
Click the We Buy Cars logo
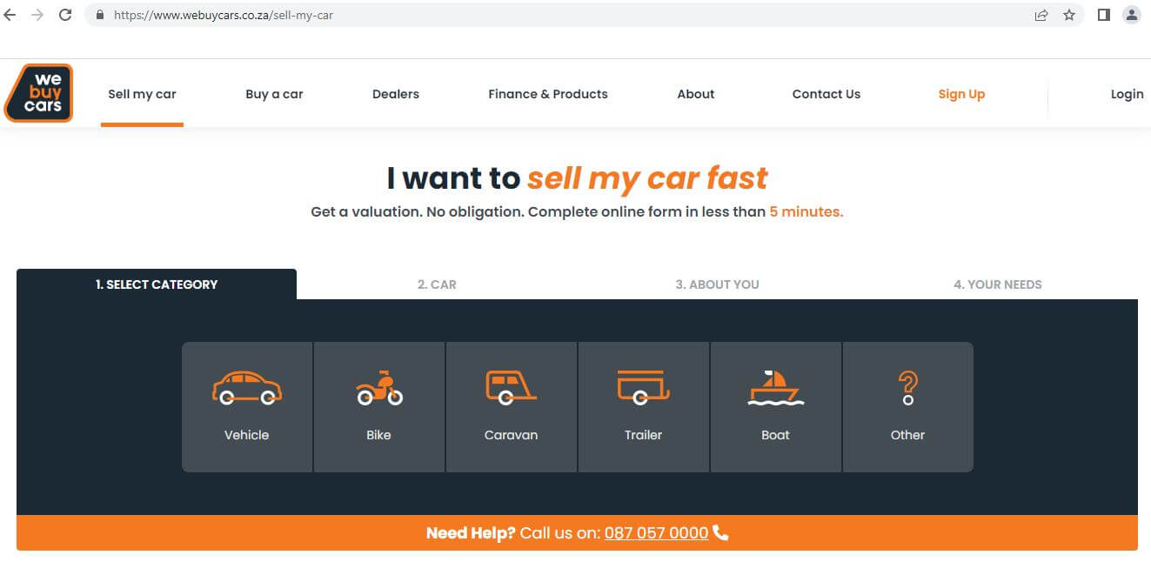pyautogui.click(x=38, y=93)
